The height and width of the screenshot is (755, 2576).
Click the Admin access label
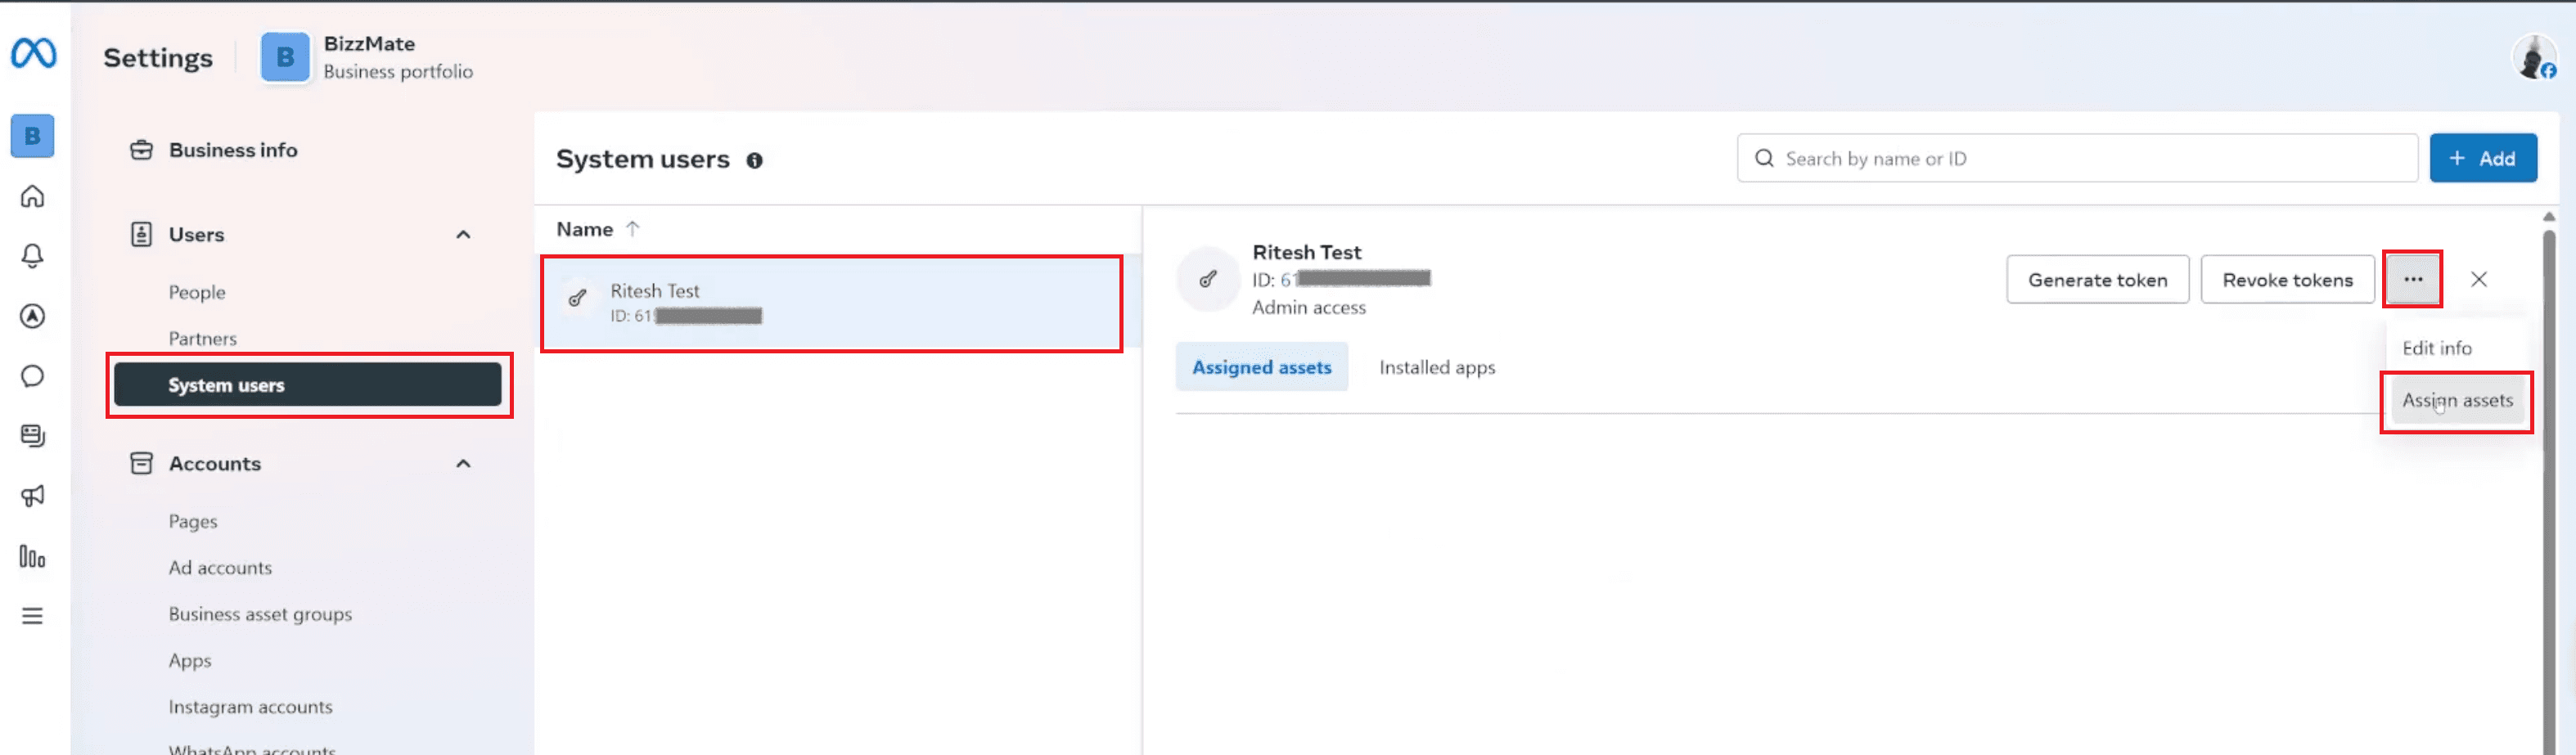1308,307
